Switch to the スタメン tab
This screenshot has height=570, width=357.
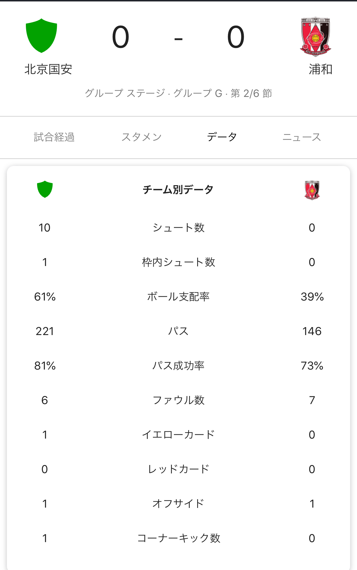[141, 137]
